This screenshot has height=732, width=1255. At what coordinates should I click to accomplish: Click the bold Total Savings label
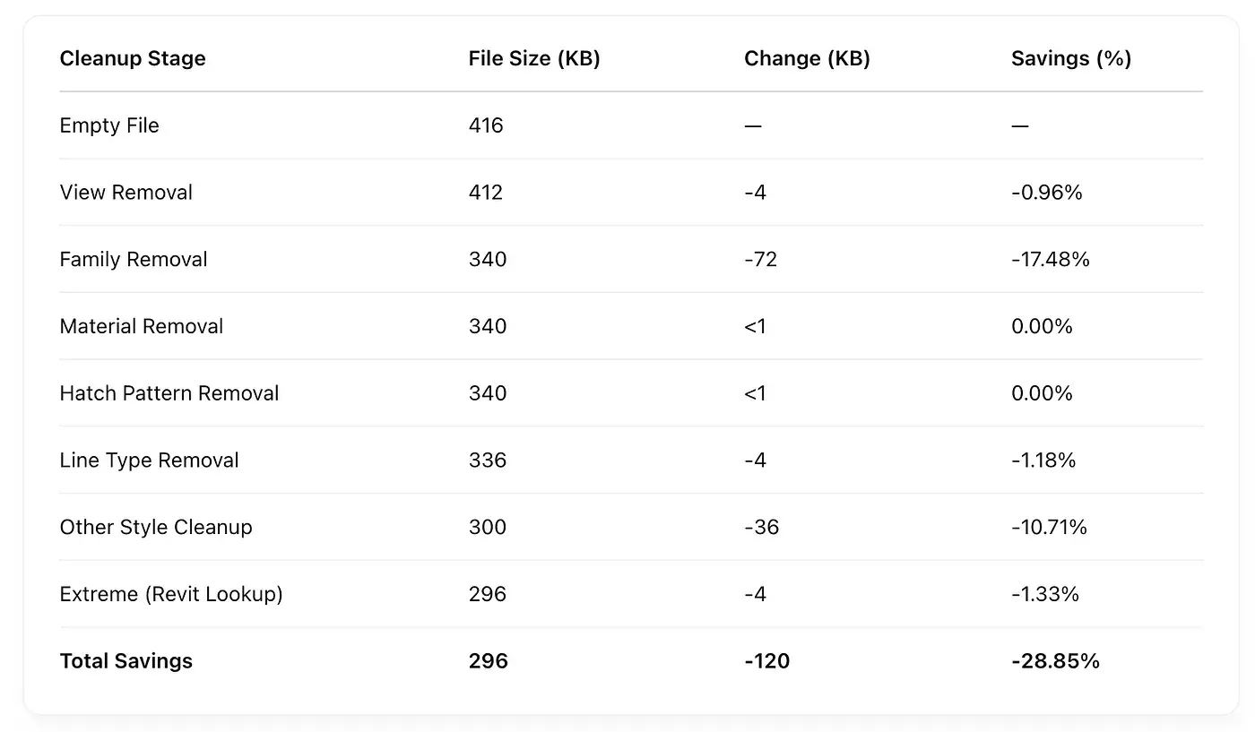[x=126, y=661]
